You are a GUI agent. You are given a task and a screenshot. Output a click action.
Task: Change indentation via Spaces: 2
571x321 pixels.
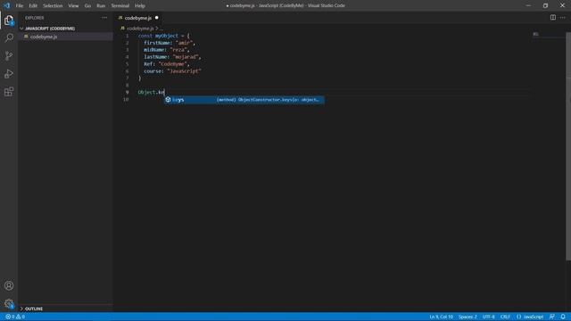[x=468, y=317]
